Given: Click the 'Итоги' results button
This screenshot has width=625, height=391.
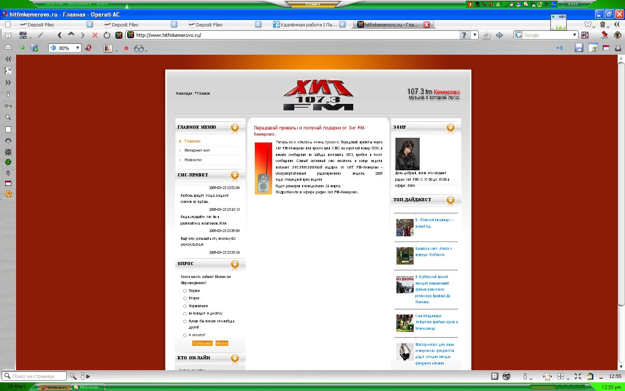Looking at the screenshot, I should point(222,343).
